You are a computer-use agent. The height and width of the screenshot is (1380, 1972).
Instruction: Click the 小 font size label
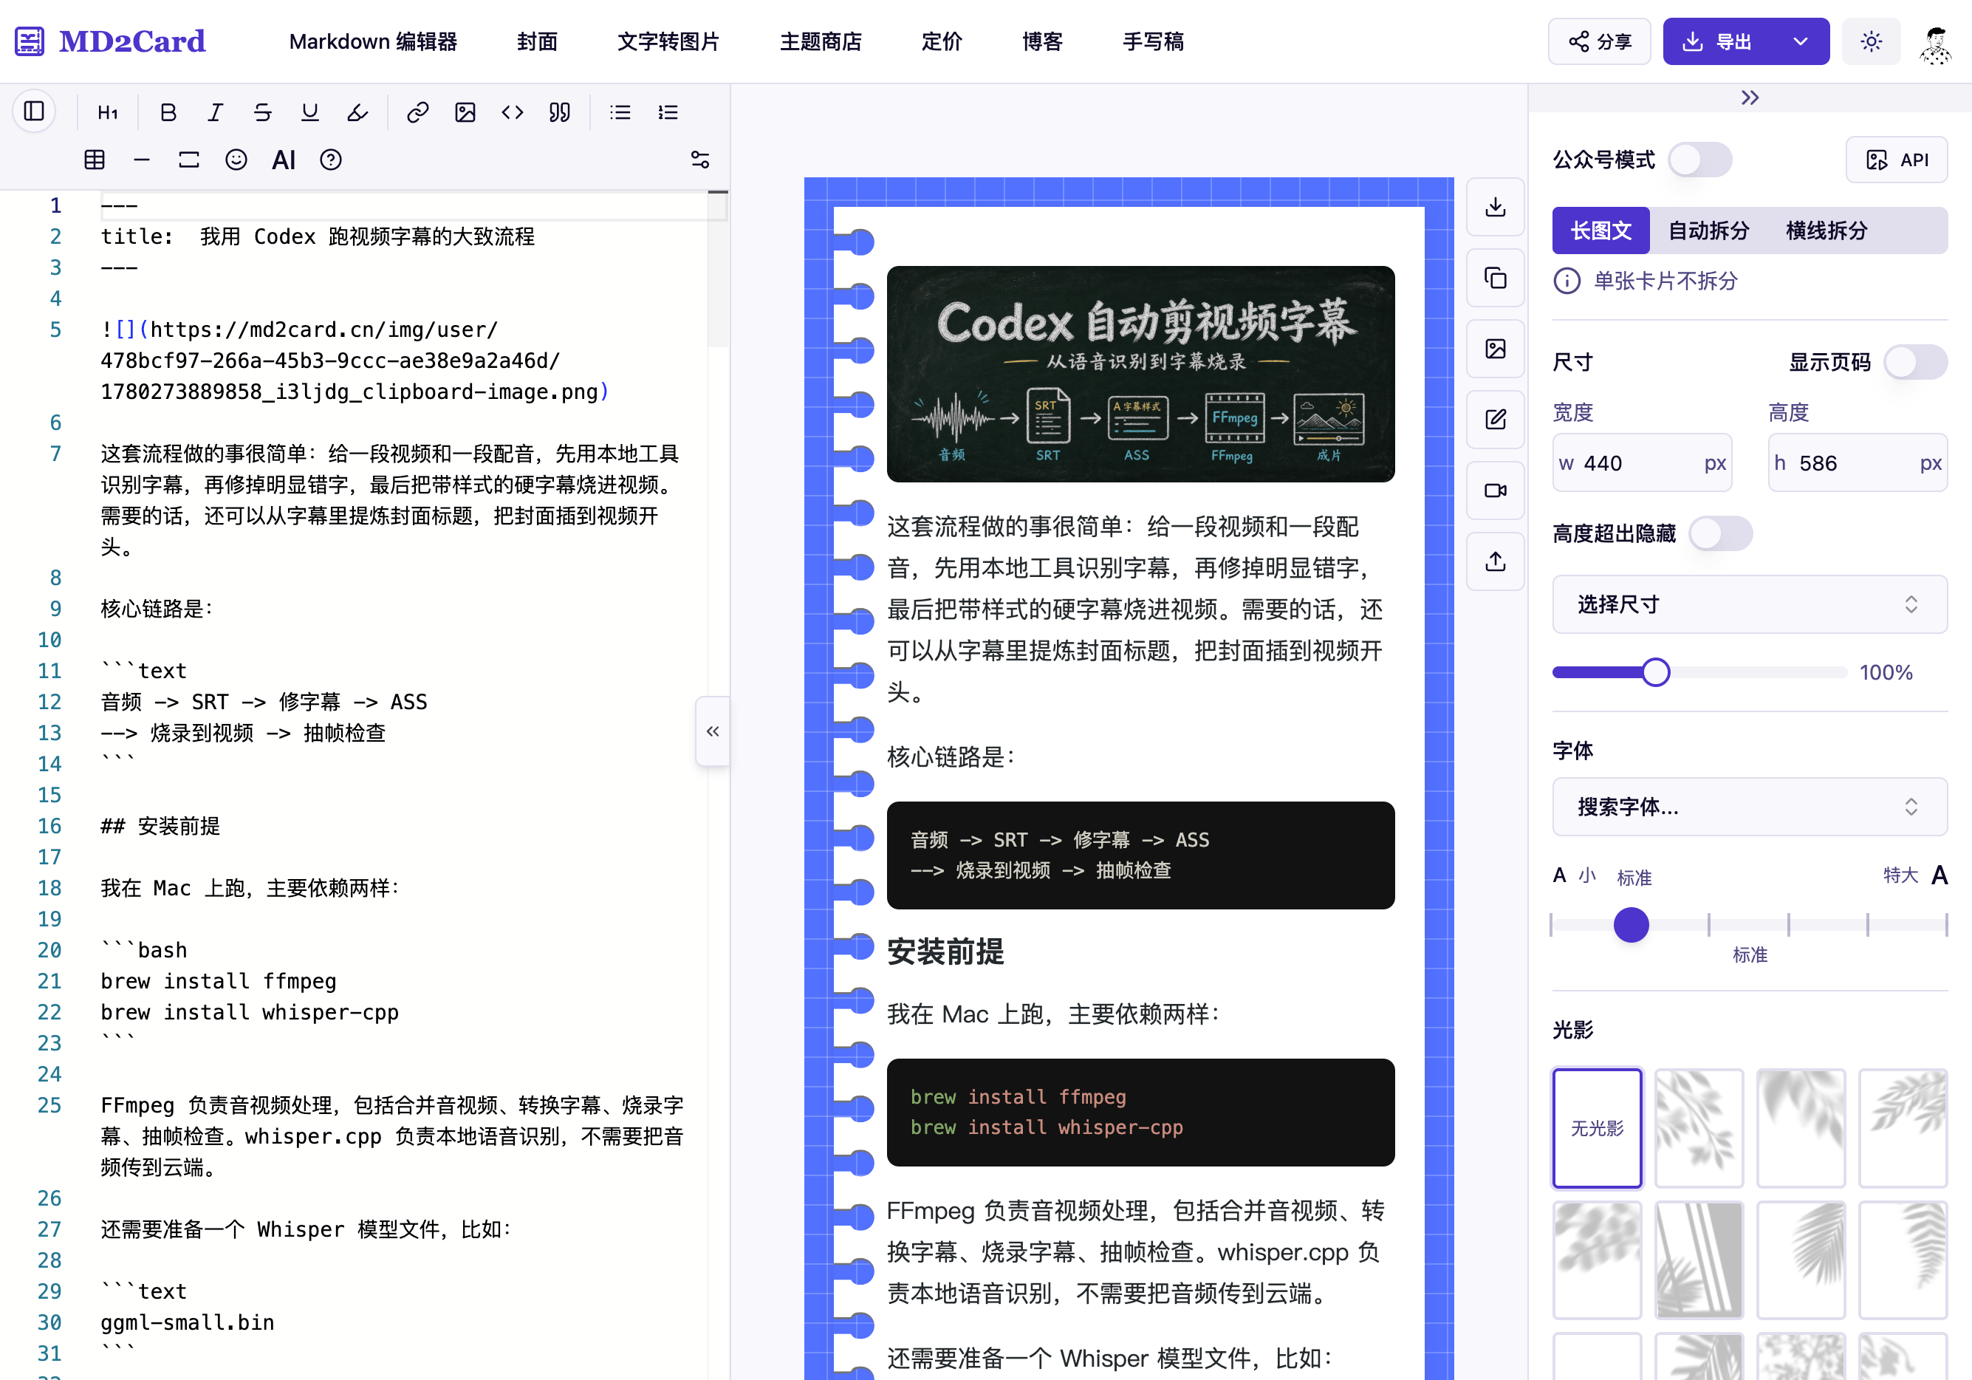[1587, 875]
